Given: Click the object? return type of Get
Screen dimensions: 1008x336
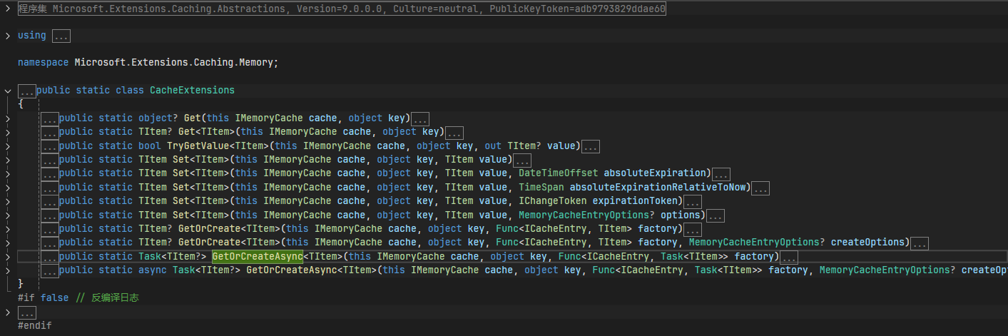Looking at the screenshot, I should [158, 118].
